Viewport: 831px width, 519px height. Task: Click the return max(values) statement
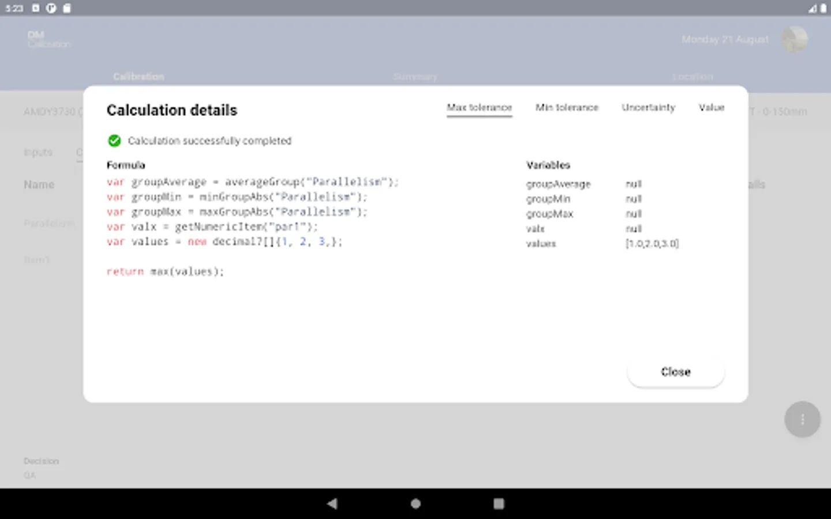point(165,272)
